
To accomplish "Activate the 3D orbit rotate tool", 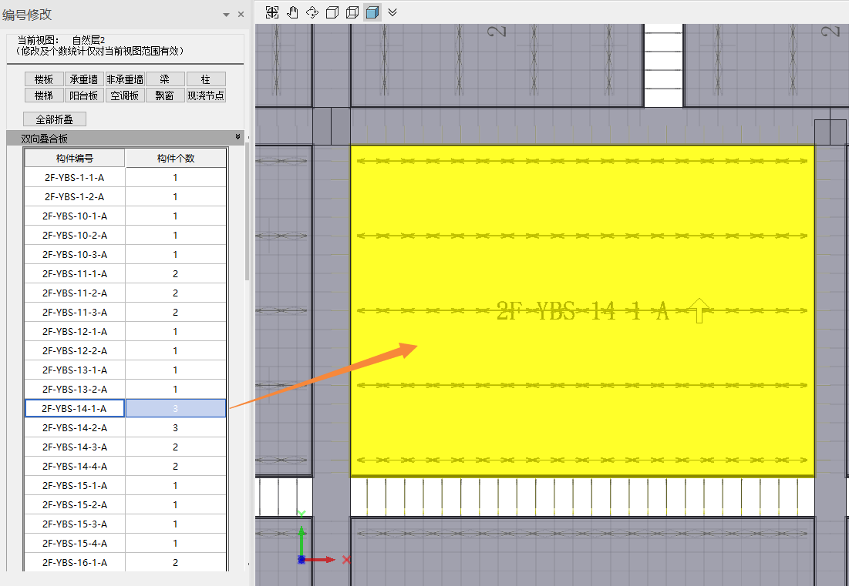I will [x=312, y=12].
